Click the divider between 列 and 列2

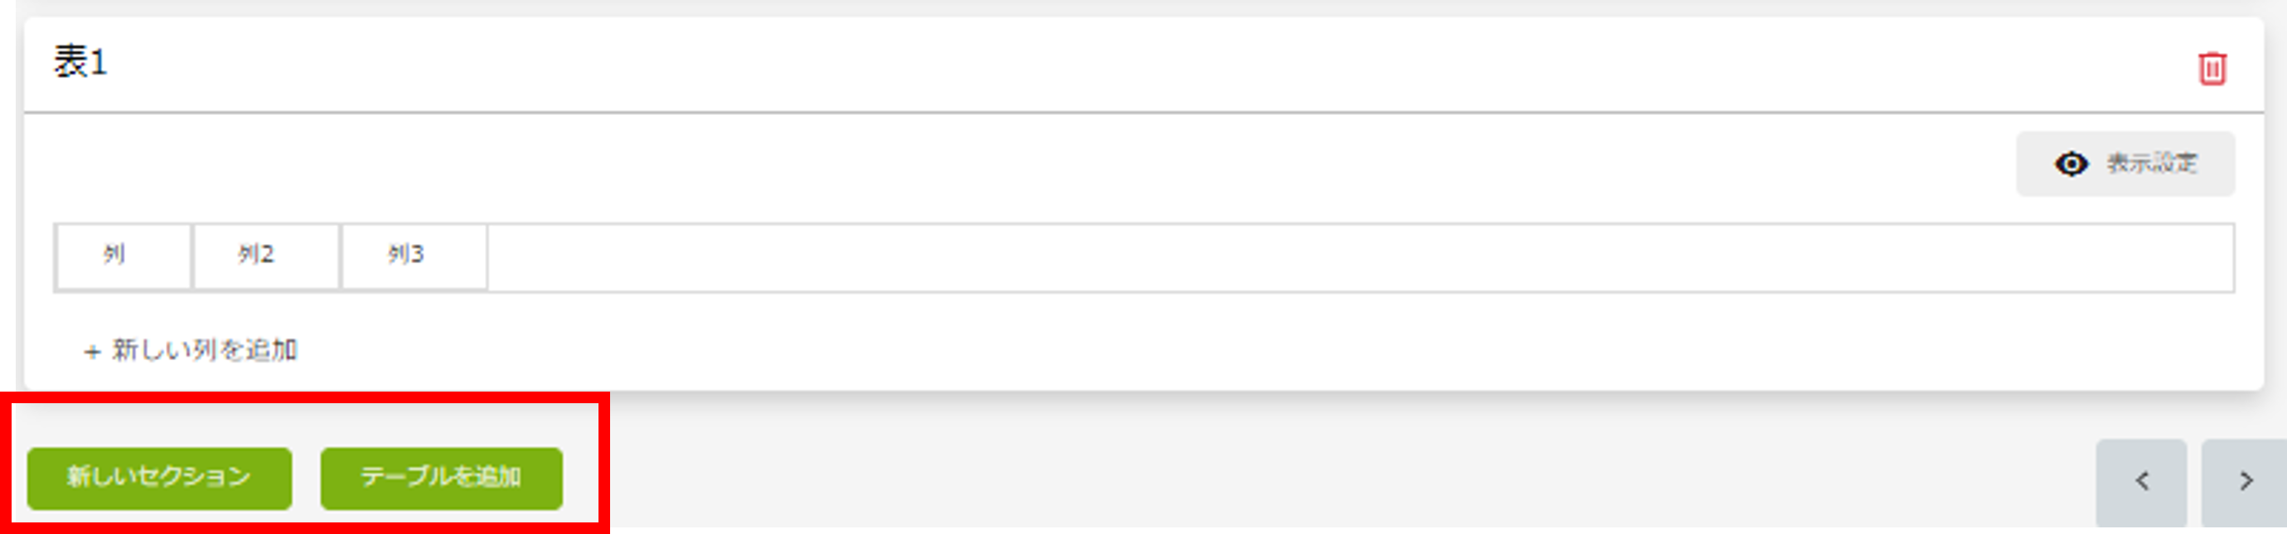192,257
